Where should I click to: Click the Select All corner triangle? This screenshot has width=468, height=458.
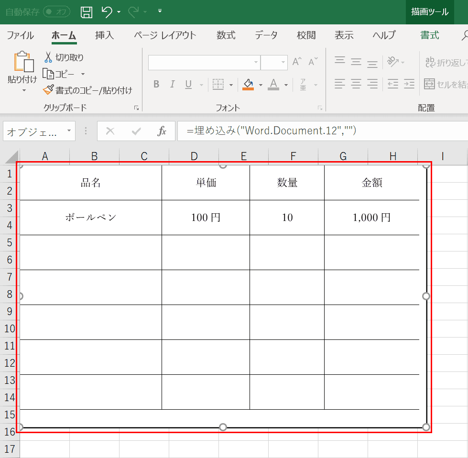point(11,157)
